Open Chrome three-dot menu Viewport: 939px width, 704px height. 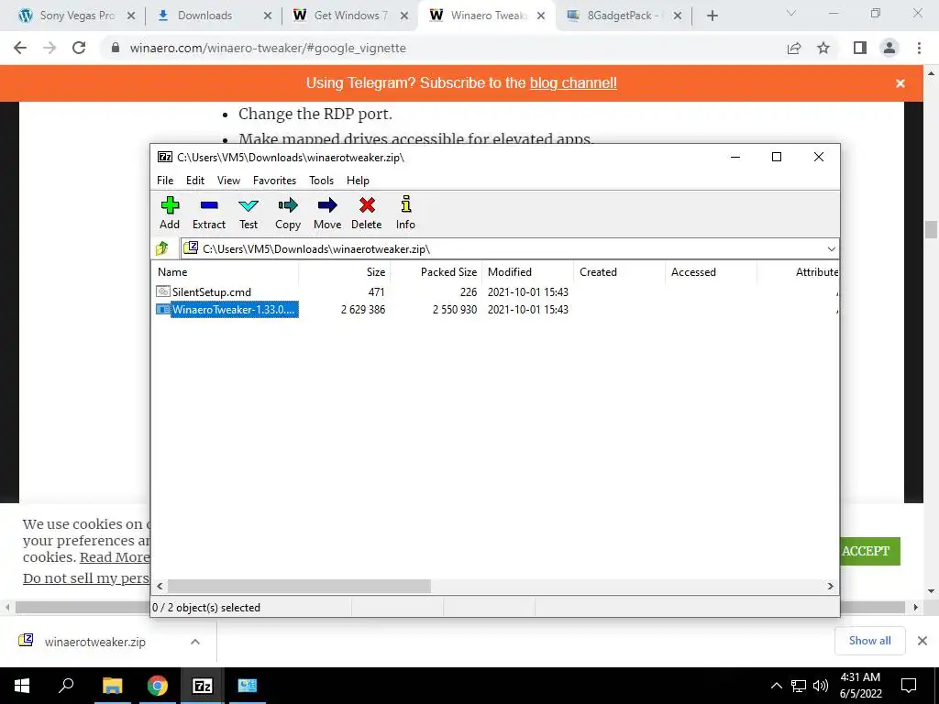tap(919, 48)
